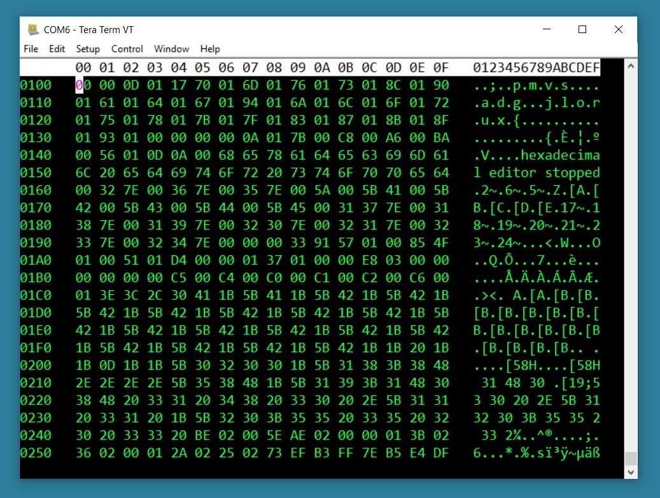The image size is (660, 498).
Task: Click address label 0230
Action: (36, 418)
